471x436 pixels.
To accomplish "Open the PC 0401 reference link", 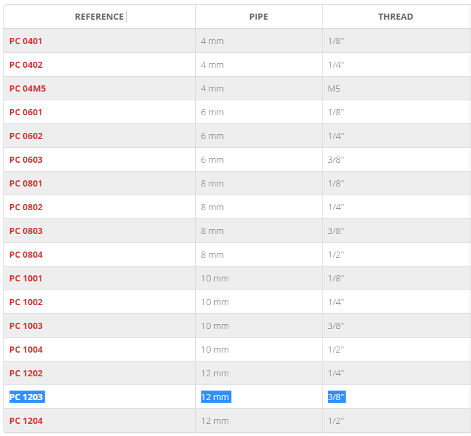I will pos(26,41).
